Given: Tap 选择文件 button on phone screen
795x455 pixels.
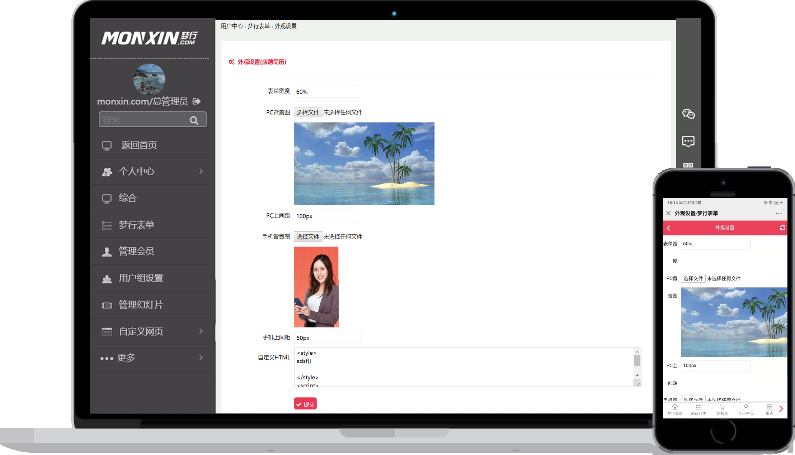Looking at the screenshot, I should coord(693,278).
